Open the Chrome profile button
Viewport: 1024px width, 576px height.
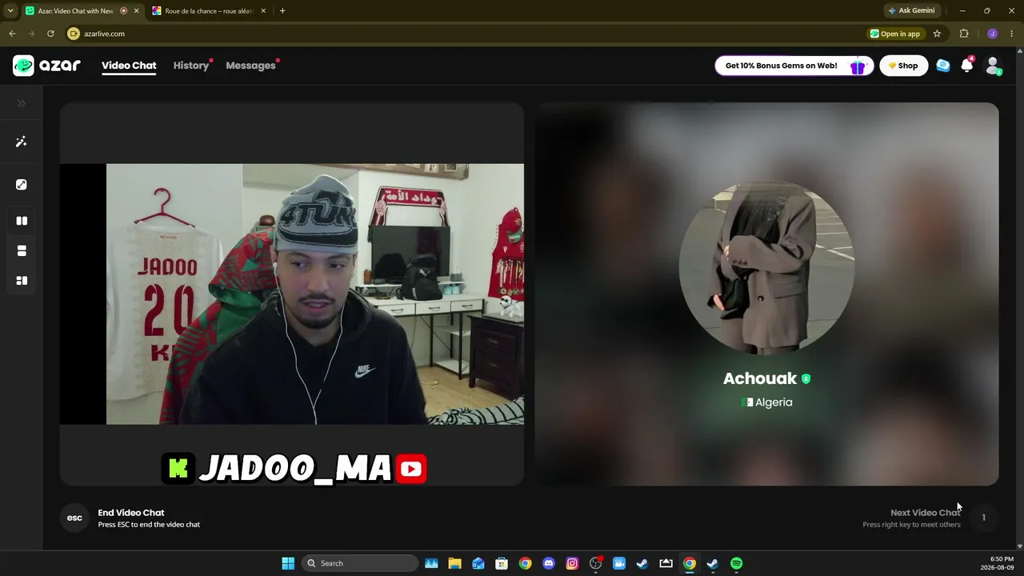click(x=992, y=34)
